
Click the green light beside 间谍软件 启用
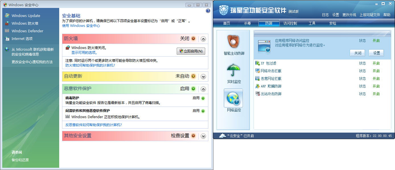point(203,111)
